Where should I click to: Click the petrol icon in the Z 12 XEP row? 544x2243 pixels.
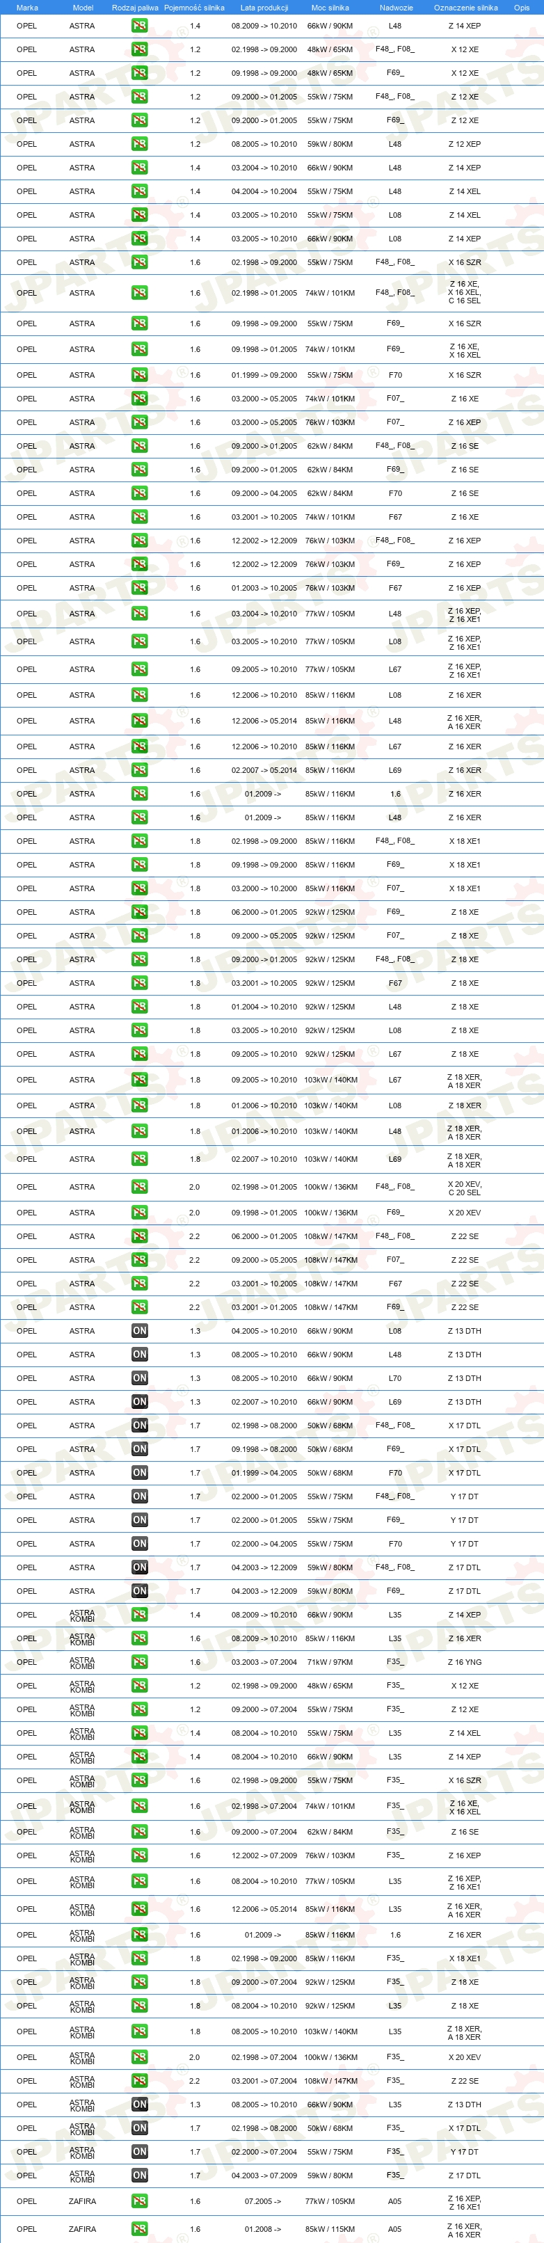point(139,144)
